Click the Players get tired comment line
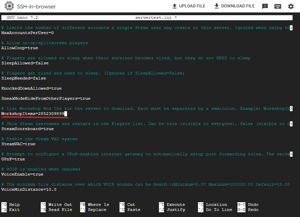Image resolution: width=300 pixels, height=217 pixels. click(93, 73)
